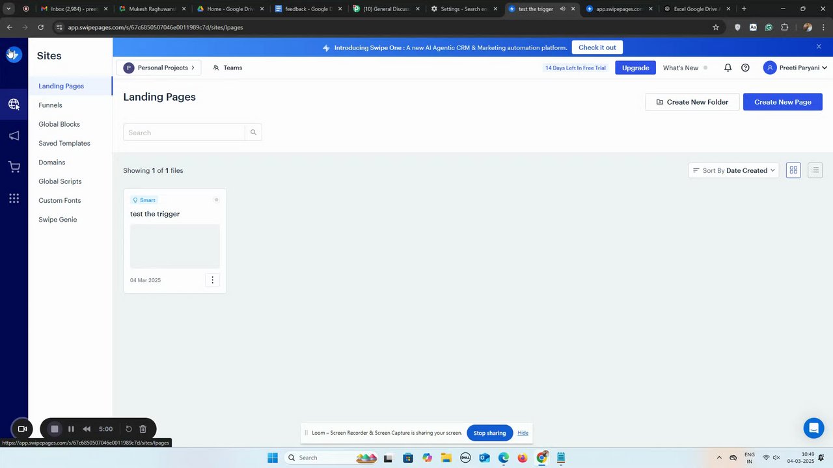The height and width of the screenshot is (468, 833).
Task: Delete the Loom recording with trash icon
Action: [x=143, y=429]
